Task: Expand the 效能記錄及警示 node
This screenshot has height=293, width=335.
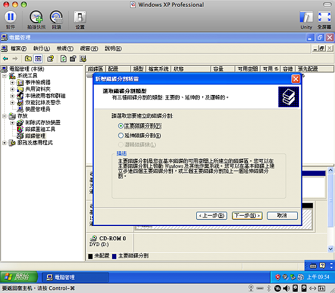Action: pos(12,102)
